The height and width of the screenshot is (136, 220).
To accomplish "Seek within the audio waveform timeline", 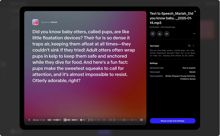I will [x=93, y=120].
